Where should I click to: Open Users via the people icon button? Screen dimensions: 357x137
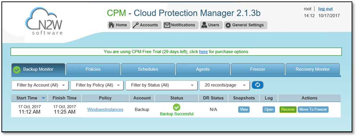tap(211, 25)
